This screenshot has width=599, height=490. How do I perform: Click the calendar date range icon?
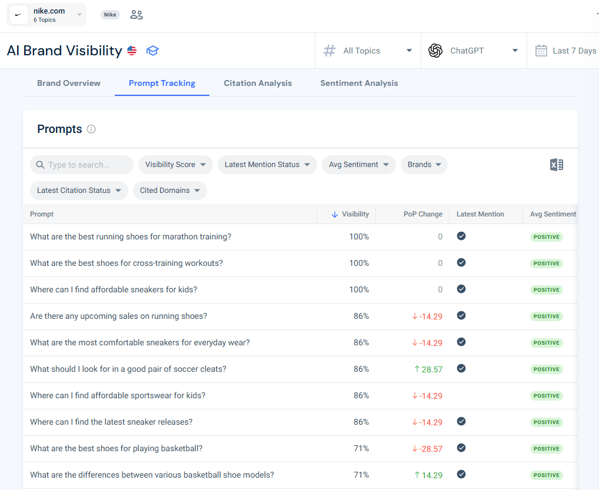click(541, 51)
